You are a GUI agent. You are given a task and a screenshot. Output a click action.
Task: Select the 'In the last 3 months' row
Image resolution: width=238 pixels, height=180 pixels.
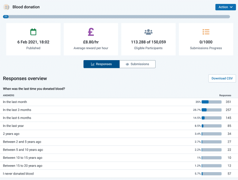pos(119,110)
